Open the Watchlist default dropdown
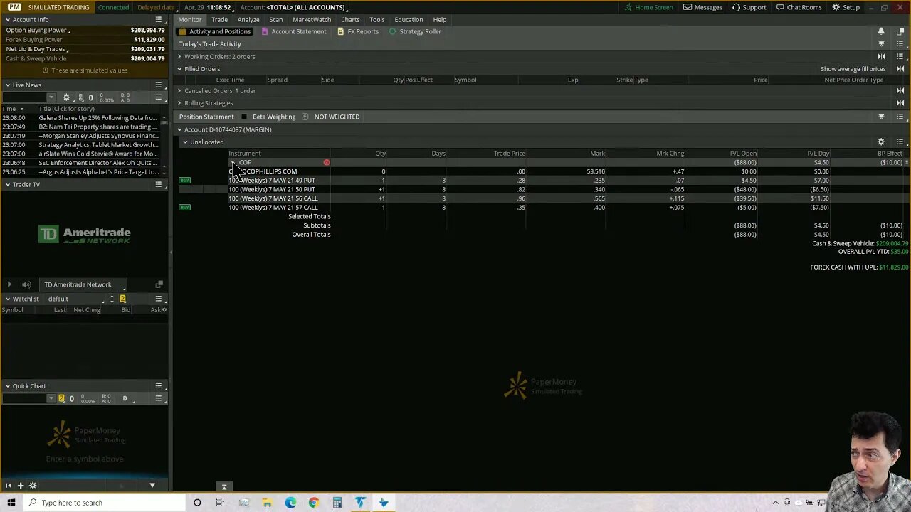The height and width of the screenshot is (512, 911). (x=77, y=299)
